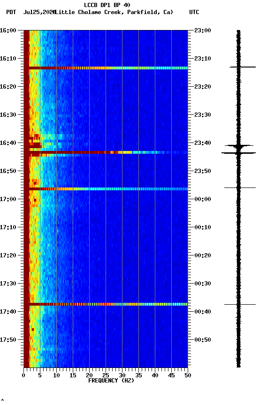Click the large seismogram spike near 23:43 UTC
Image resolution: width=259 pixels, height=405 pixels.
[x=238, y=153]
